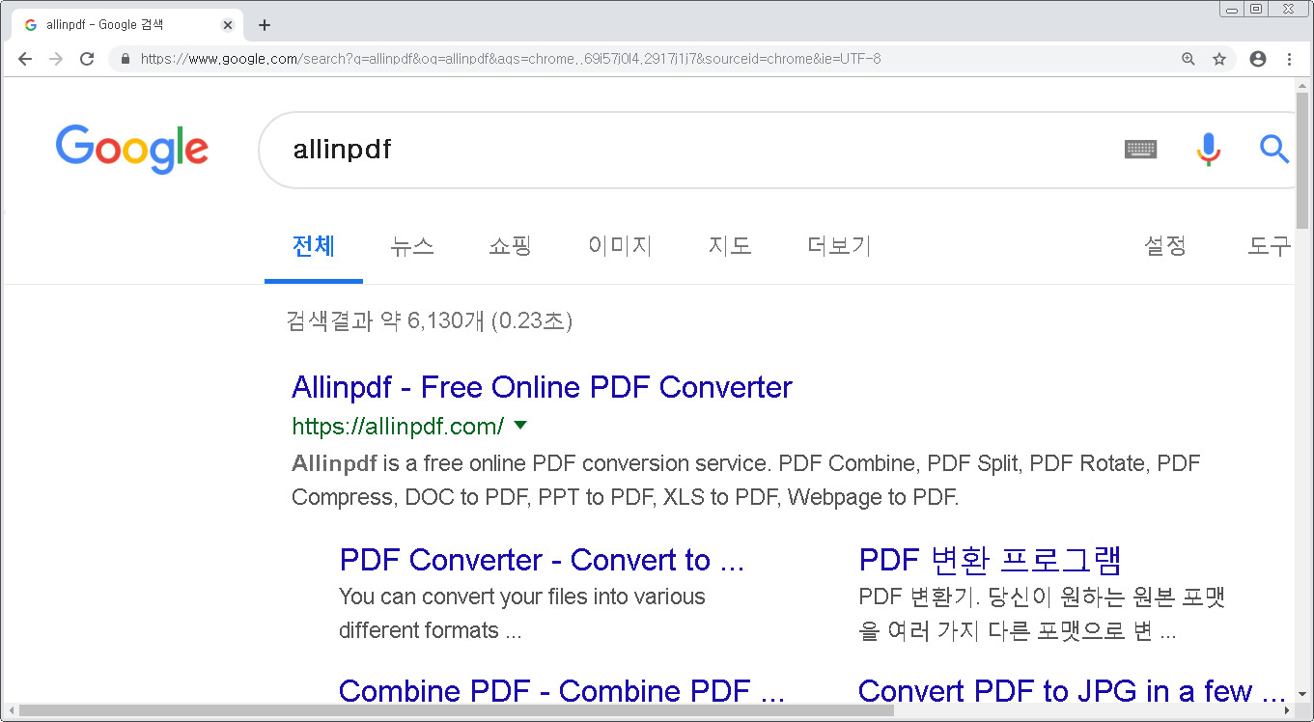Open the PDF 변환 프로그램 sitelink
The width and height of the screenshot is (1314, 722).
click(x=990, y=560)
